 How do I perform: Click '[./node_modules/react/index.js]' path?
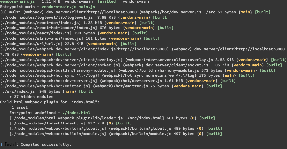(36, 33)
